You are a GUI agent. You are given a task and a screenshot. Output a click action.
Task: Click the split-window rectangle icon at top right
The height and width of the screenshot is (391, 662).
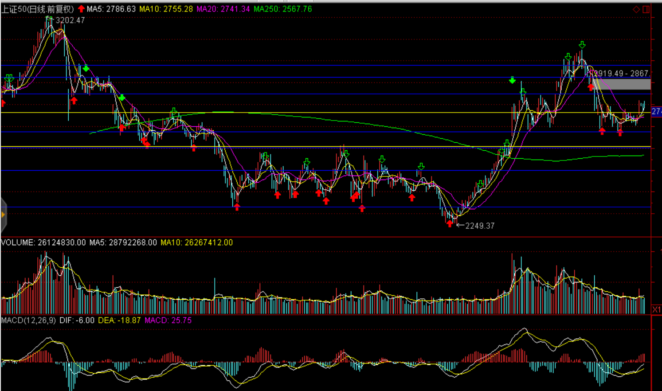(x=646, y=9)
